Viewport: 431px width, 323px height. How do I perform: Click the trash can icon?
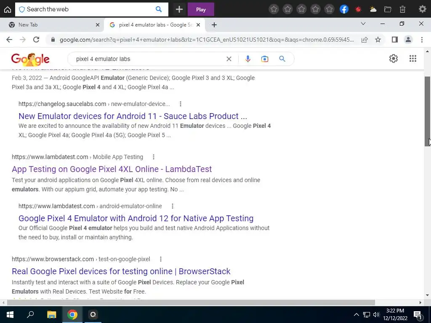(x=402, y=9)
